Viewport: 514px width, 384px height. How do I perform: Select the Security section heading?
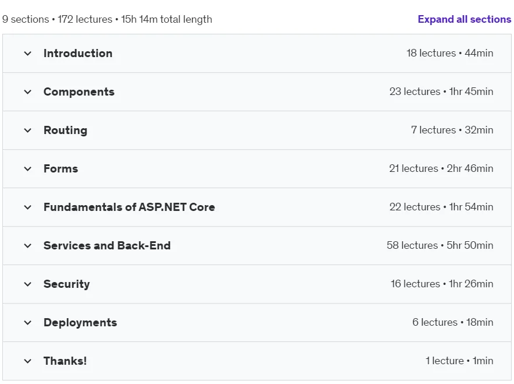66,284
